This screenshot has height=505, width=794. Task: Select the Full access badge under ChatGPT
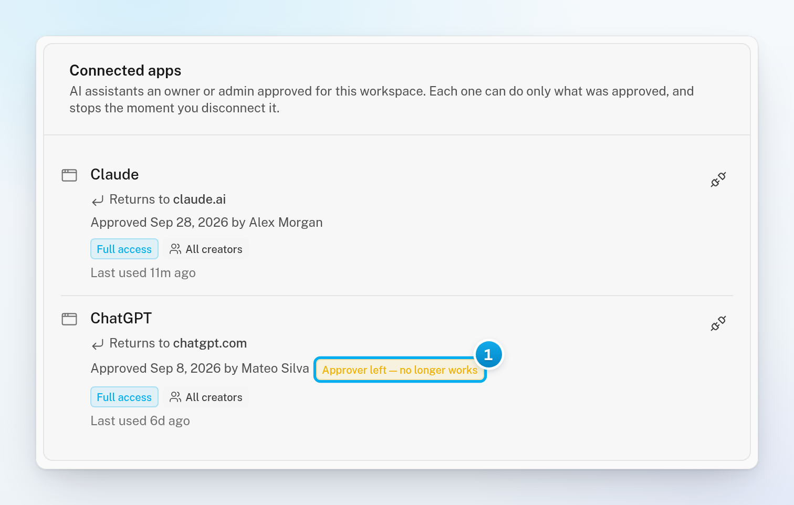coord(124,397)
